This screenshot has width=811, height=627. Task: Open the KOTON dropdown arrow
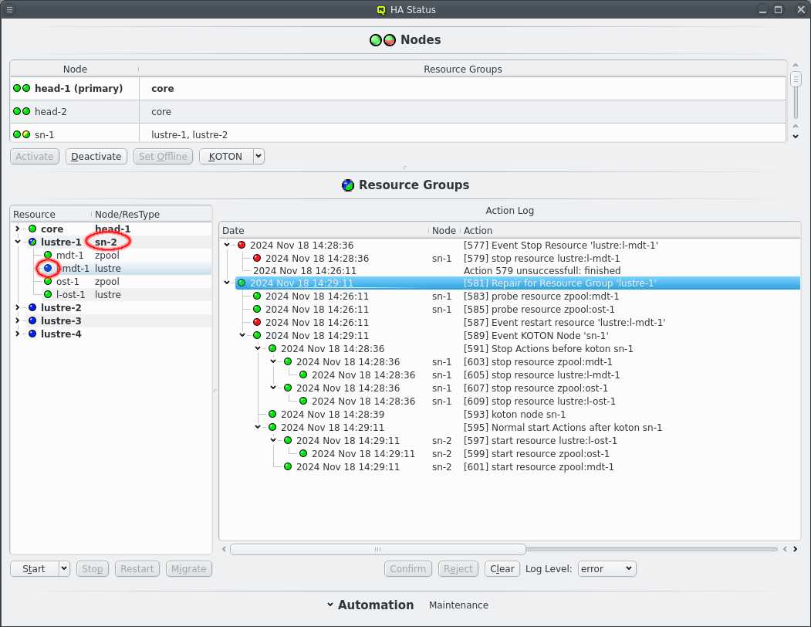pyautogui.click(x=259, y=156)
